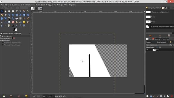Select the Free Select lasso tool
174x98 pixels.
point(17,11)
